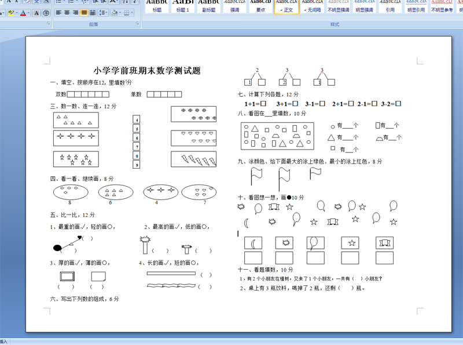Apply the 明显强调 style
The image size is (463, 345).
(364, 6)
